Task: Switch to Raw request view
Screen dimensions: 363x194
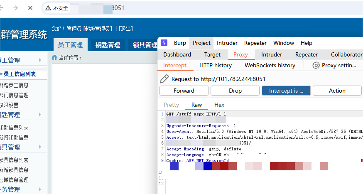Action: [196, 105]
